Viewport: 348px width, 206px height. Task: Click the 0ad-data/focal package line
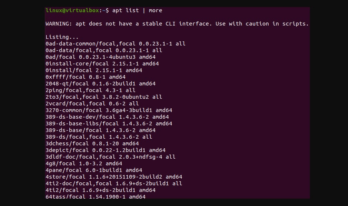pos(104,50)
